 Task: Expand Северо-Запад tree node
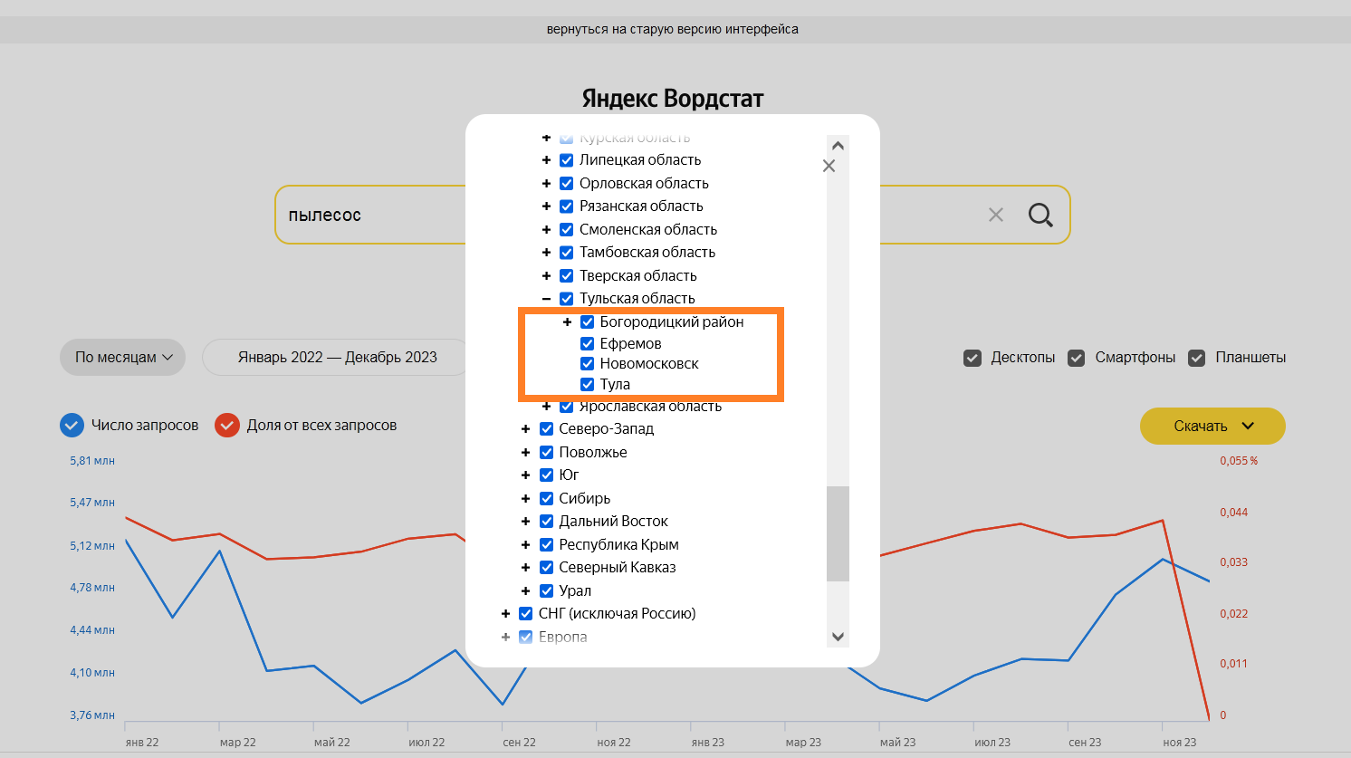[525, 429]
